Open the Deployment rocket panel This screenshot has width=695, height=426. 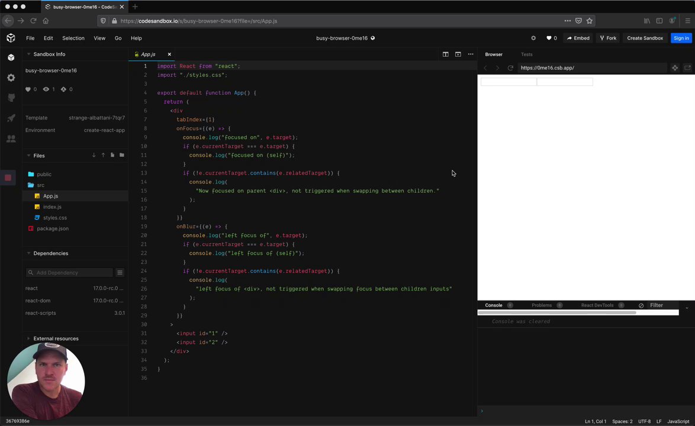pyautogui.click(x=11, y=118)
